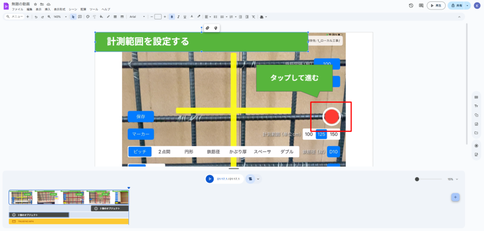Star this video document
Screen dimensions: 484x231
click(x=35, y=4)
